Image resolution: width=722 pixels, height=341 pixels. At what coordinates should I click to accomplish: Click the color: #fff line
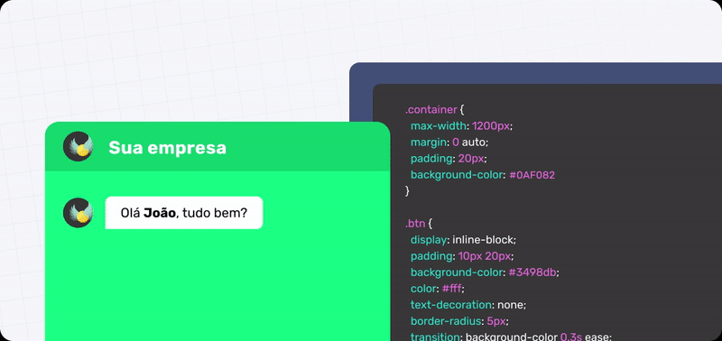click(x=438, y=289)
